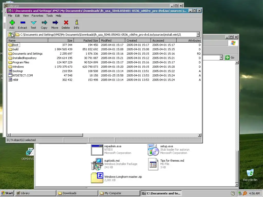Click left arrow of horizontal scrollbar
This screenshot has width=263, height=197.
9,135
